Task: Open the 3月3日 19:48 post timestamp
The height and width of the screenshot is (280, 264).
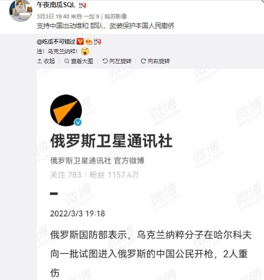Action: pyautogui.click(x=53, y=16)
